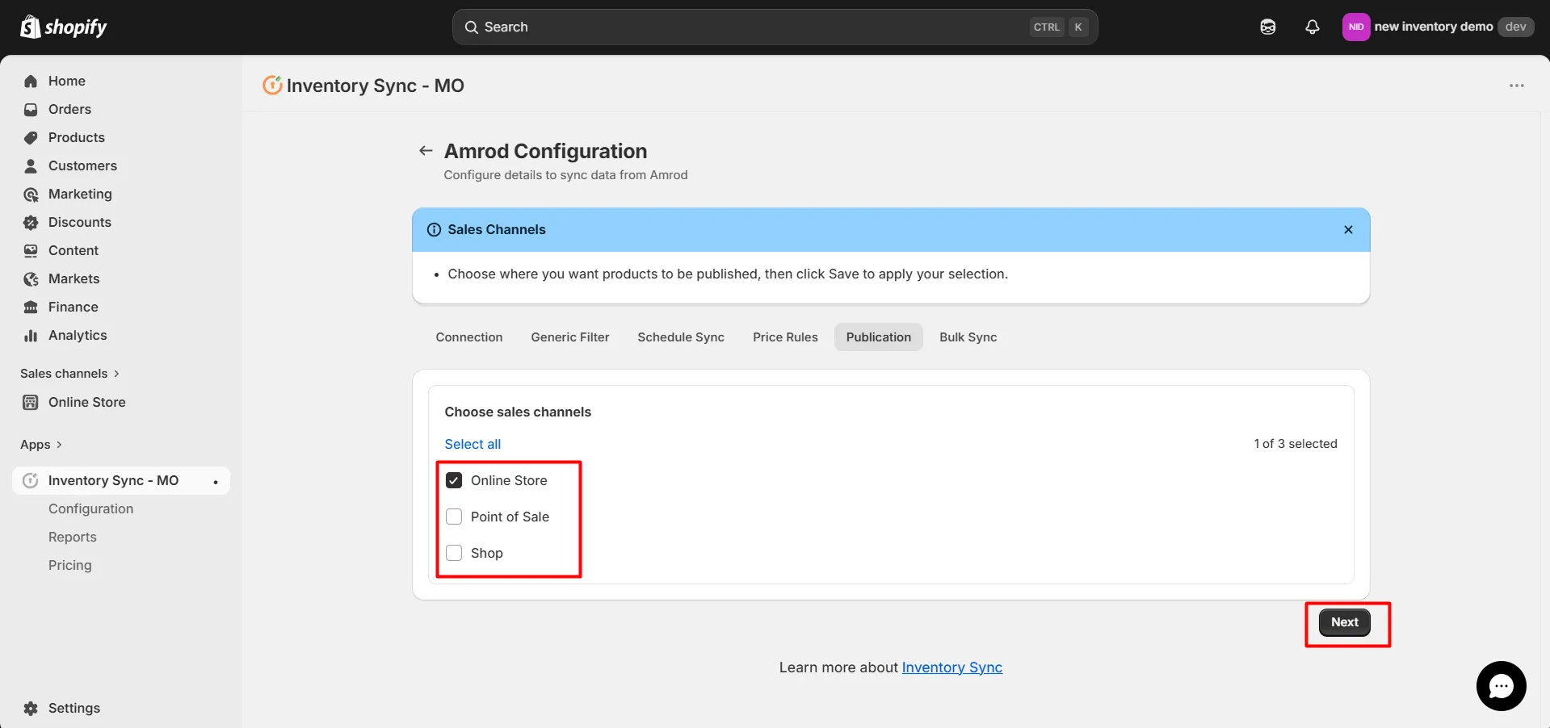
Task: Check the Shop sales channel
Action: click(x=454, y=553)
